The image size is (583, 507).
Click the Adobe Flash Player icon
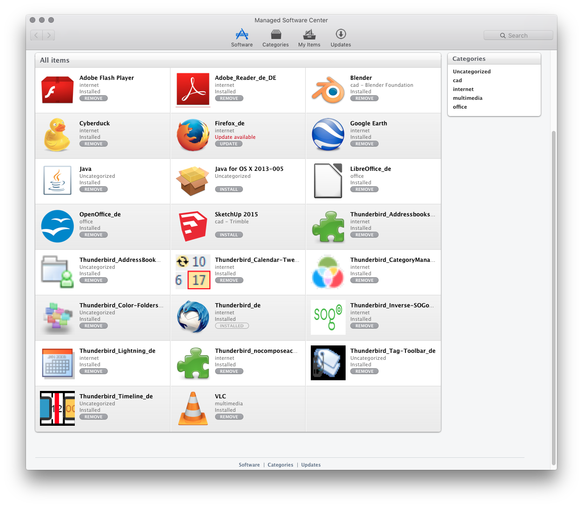point(57,90)
